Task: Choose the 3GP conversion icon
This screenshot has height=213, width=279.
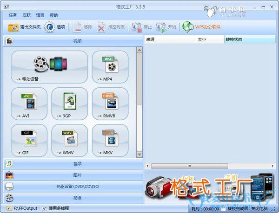Action: click(70, 103)
